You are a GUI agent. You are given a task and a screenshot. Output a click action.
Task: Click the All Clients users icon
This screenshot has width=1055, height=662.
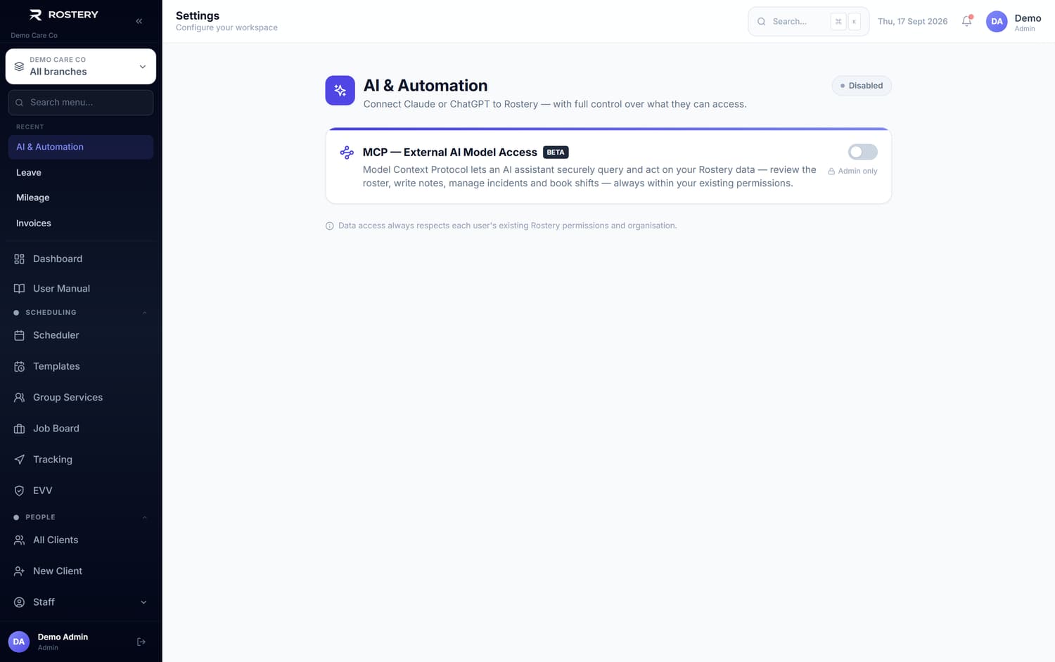[x=19, y=540]
